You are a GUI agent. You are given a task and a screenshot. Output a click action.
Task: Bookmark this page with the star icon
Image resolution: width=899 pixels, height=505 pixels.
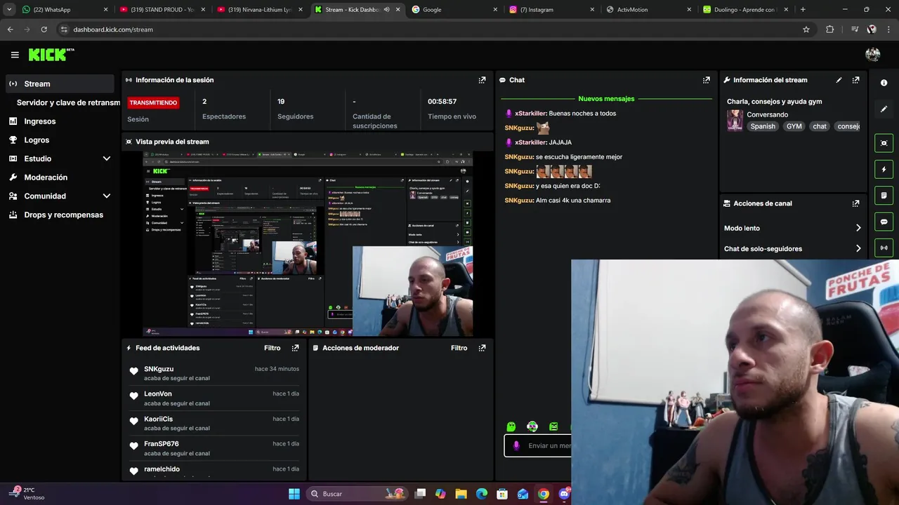point(806,29)
